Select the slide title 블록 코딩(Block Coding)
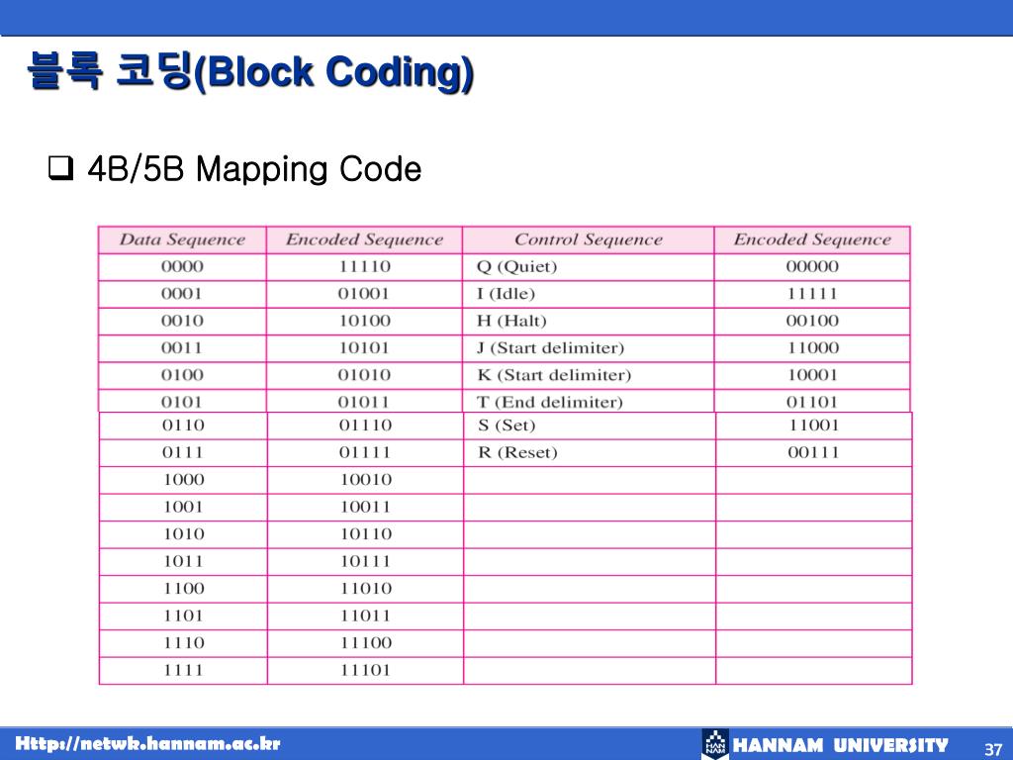Image resolution: width=1013 pixels, height=760 pixels. (x=250, y=71)
